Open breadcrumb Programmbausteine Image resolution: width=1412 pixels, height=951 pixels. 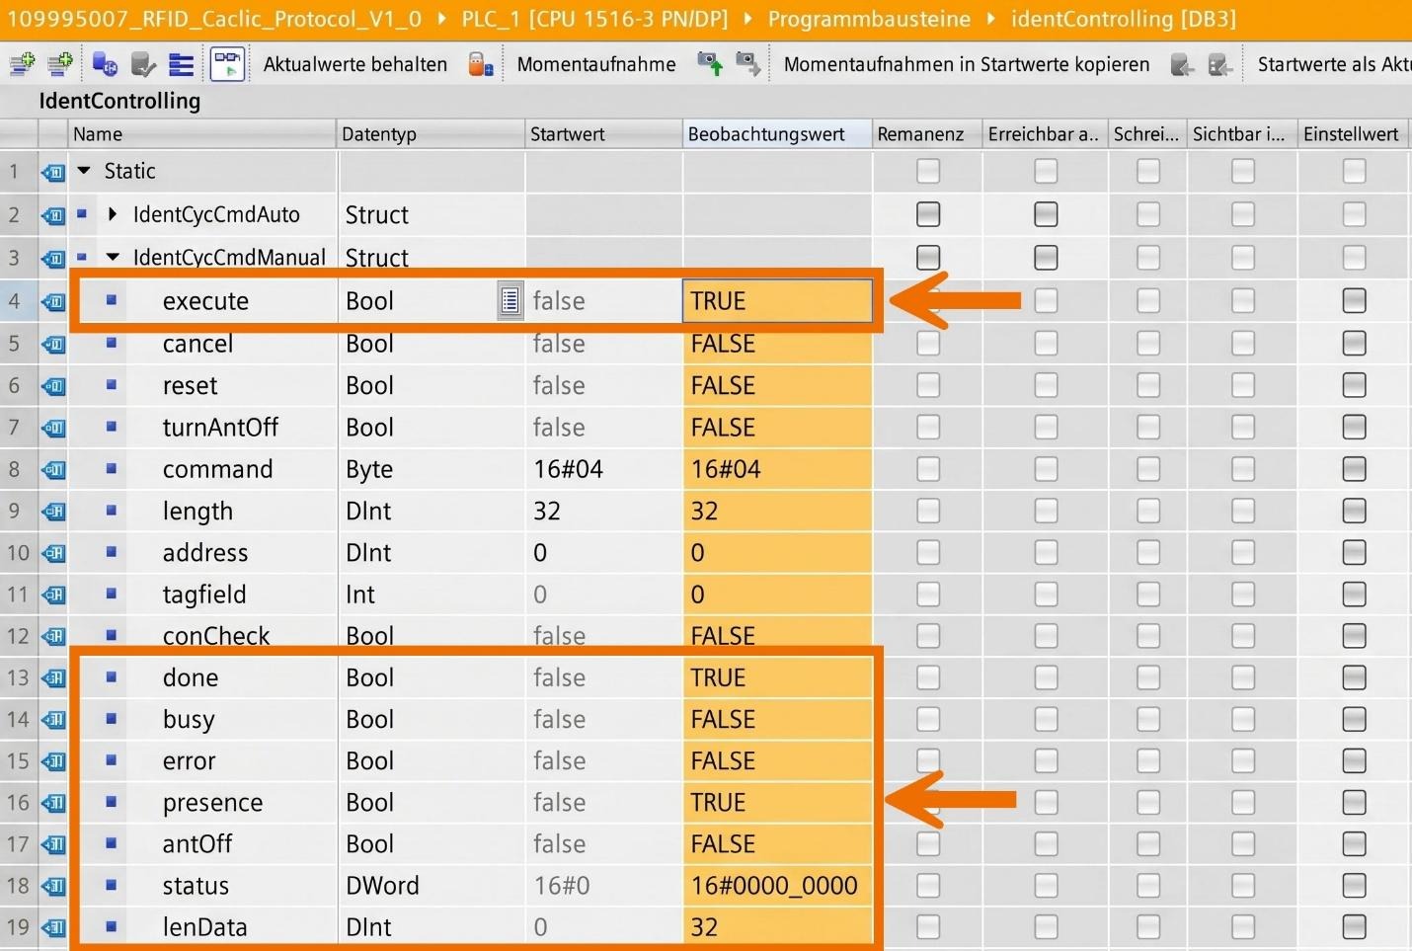tap(869, 19)
